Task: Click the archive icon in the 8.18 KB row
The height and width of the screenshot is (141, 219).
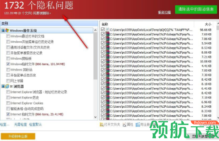Action: coord(107,84)
